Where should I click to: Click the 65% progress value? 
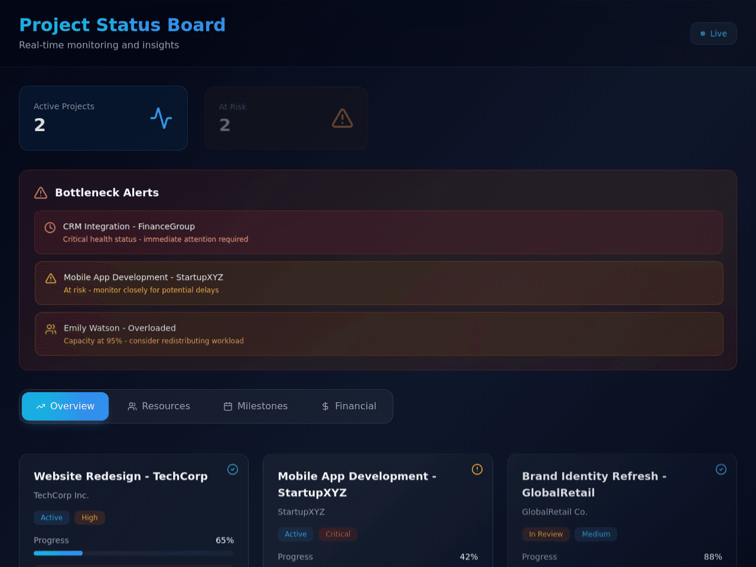tap(224, 540)
